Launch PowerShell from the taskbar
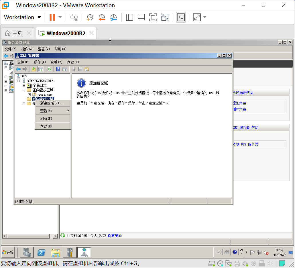The width and height of the screenshot is (295, 268). (x=41, y=252)
